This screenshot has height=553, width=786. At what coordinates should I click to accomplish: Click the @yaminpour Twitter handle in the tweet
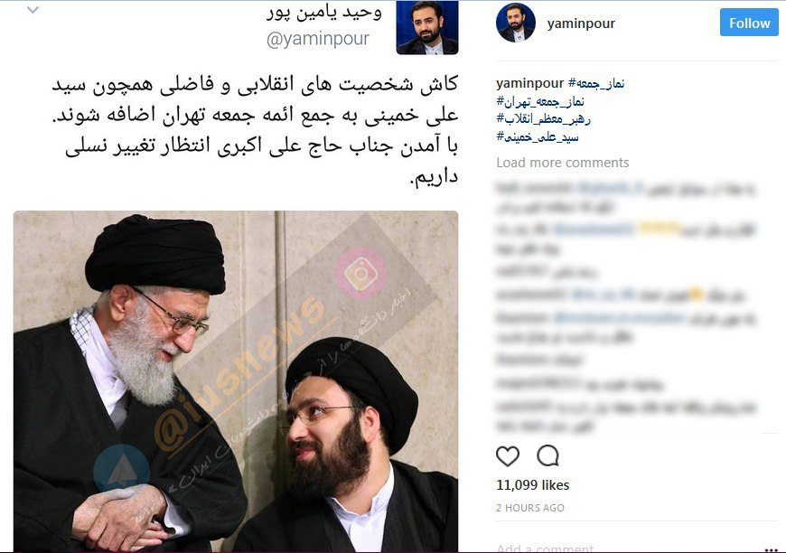[318, 39]
